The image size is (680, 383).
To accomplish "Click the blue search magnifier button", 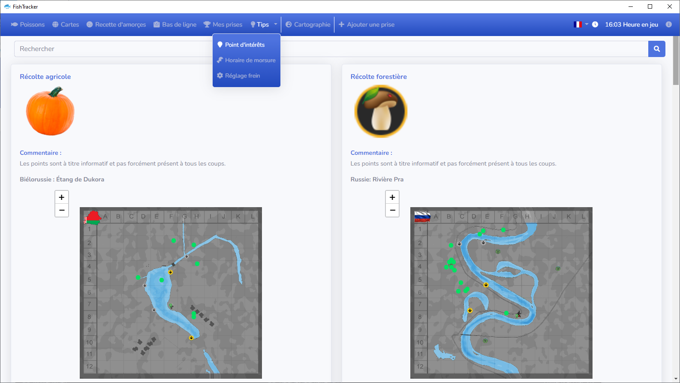I will tap(657, 49).
